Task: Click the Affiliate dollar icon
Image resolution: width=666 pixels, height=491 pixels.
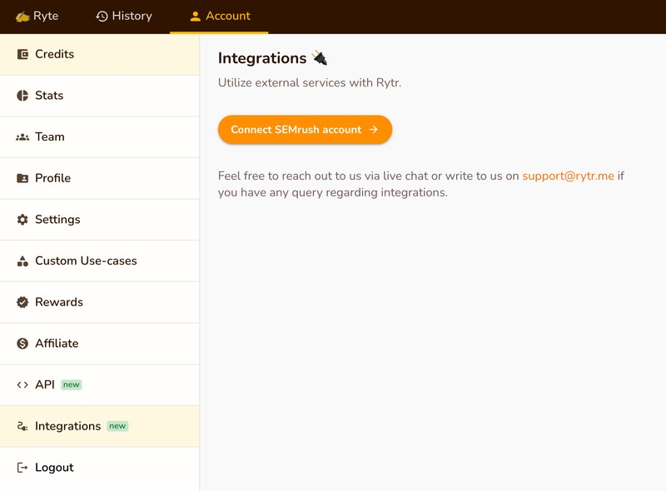Action: point(22,344)
